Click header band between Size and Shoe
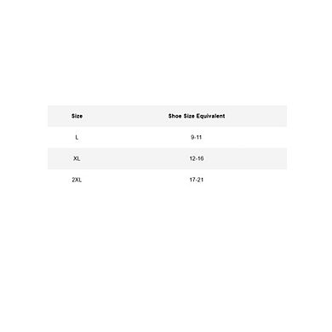The width and height of the screenshot is (332, 332). pyautogui.click(x=125, y=116)
